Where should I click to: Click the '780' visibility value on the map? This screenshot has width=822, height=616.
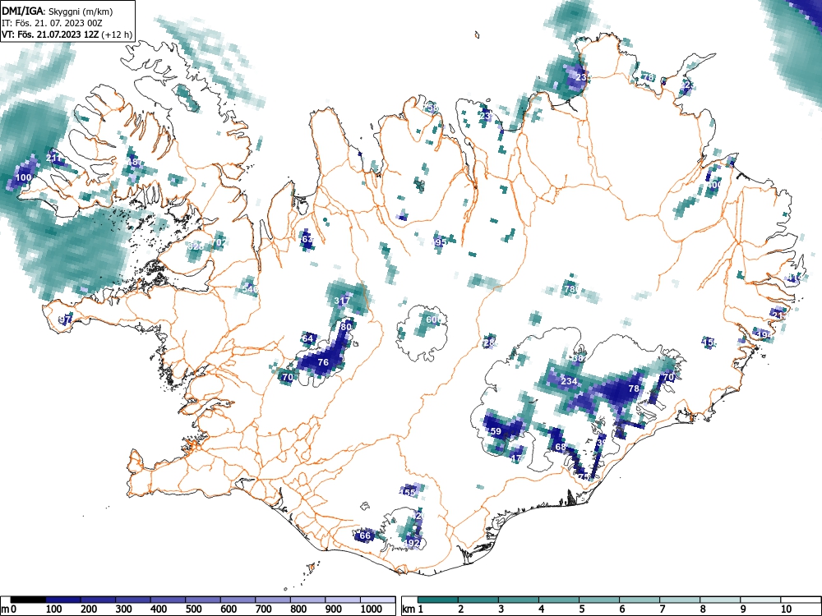pyautogui.click(x=571, y=288)
